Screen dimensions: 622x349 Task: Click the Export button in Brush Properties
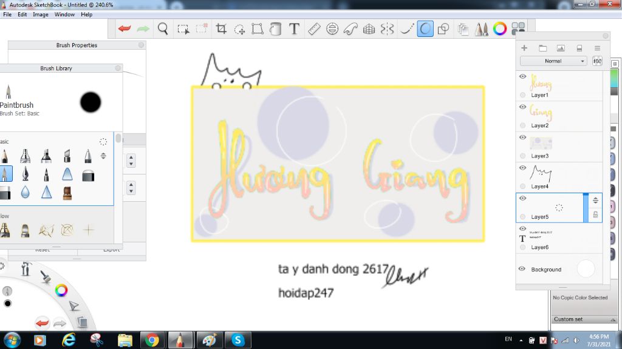(x=112, y=250)
